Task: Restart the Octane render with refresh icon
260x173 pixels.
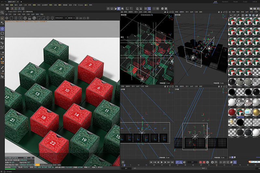Action: click(11, 18)
